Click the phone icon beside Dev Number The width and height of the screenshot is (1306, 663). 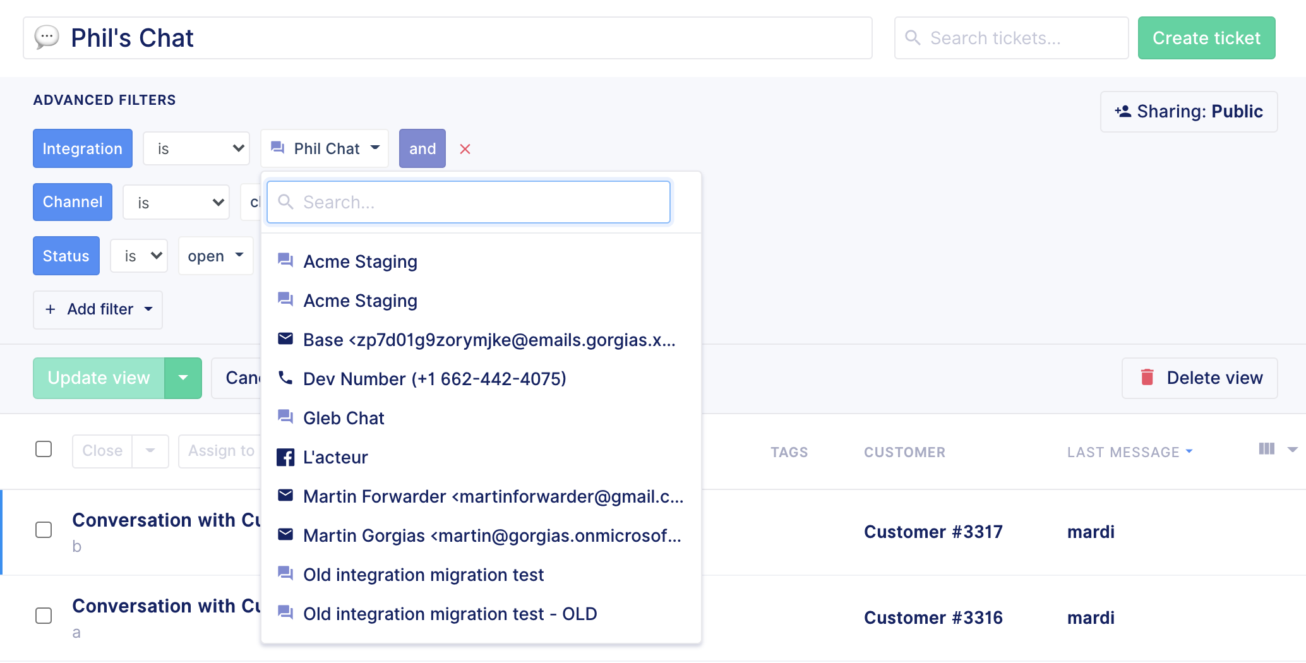pyautogui.click(x=285, y=378)
